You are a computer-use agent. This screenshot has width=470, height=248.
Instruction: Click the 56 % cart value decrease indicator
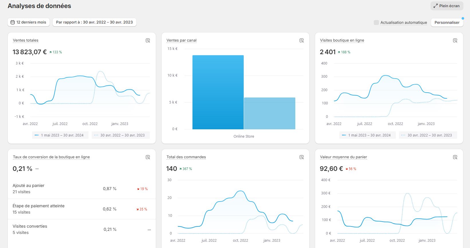point(351,169)
